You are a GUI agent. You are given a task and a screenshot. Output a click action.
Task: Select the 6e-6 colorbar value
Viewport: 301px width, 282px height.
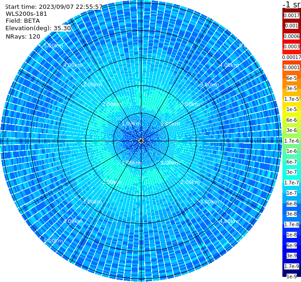click(292, 120)
